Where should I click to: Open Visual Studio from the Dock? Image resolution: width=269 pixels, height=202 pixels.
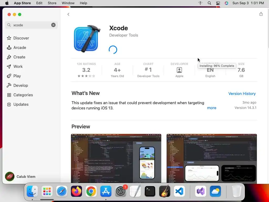pyautogui.click(x=200, y=191)
